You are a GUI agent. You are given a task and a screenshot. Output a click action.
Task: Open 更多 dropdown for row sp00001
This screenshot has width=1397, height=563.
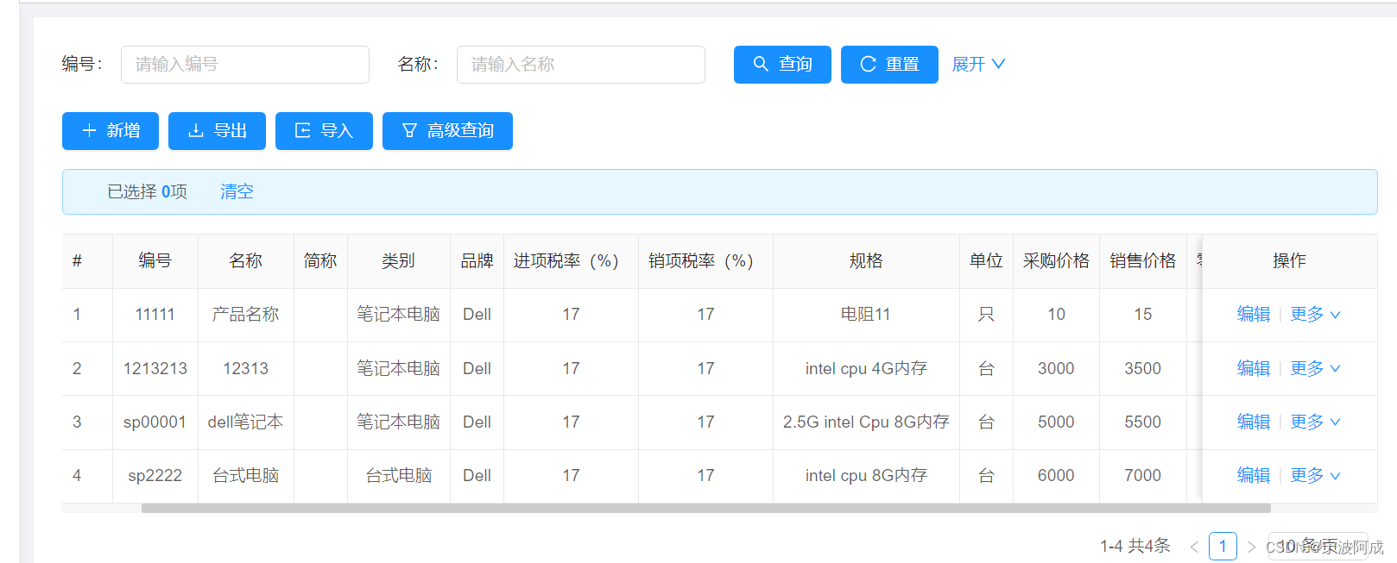point(1315,422)
